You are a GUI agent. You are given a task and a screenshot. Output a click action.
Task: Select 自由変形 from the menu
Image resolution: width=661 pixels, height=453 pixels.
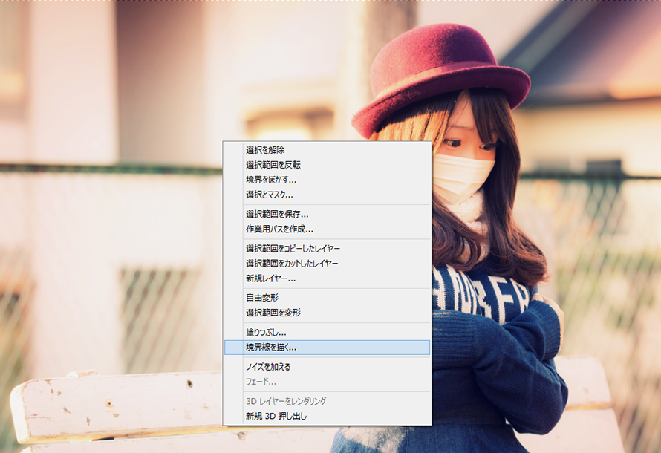click(x=327, y=298)
